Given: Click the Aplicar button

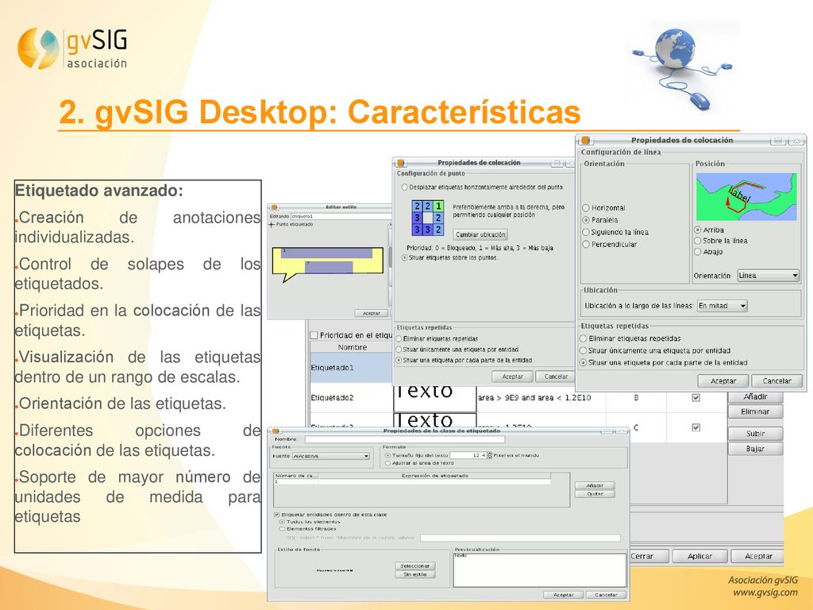Looking at the screenshot, I should point(700,556).
